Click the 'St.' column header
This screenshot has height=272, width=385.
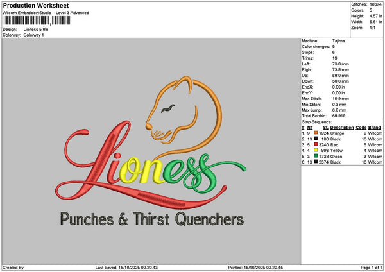click(325, 128)
